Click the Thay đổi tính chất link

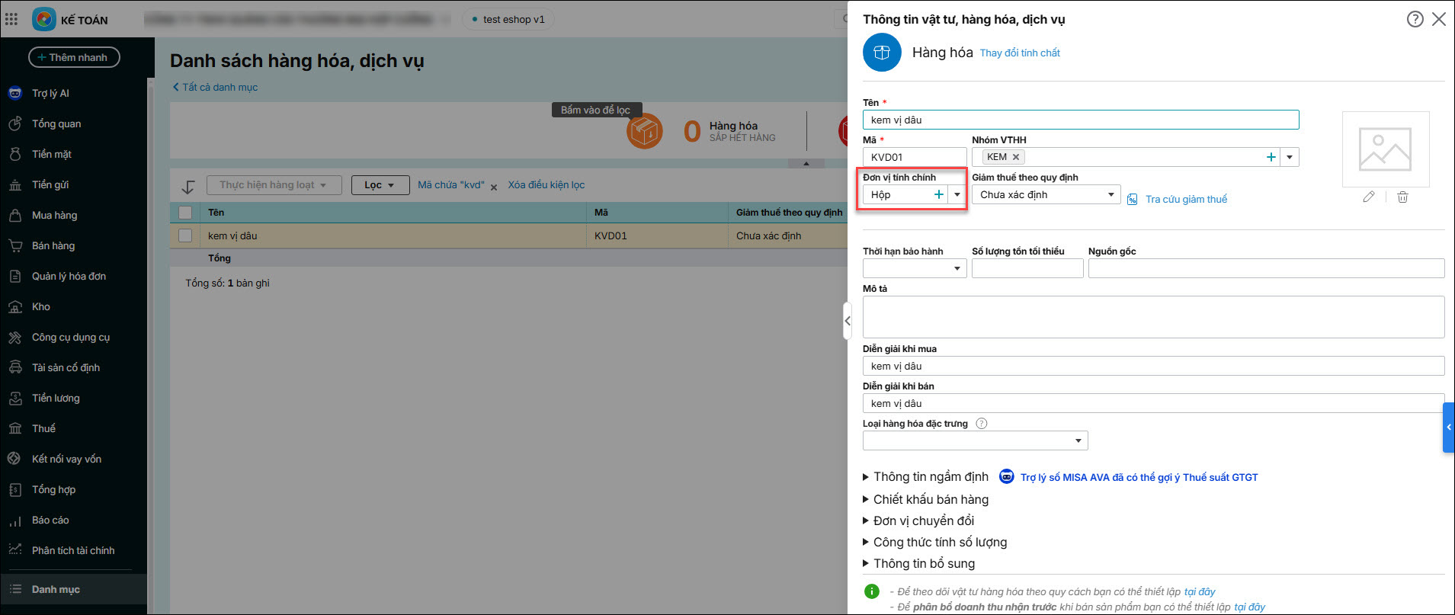click(1020, 53)
